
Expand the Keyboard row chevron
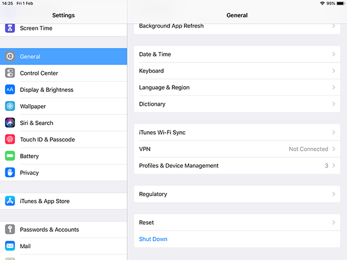334,70
